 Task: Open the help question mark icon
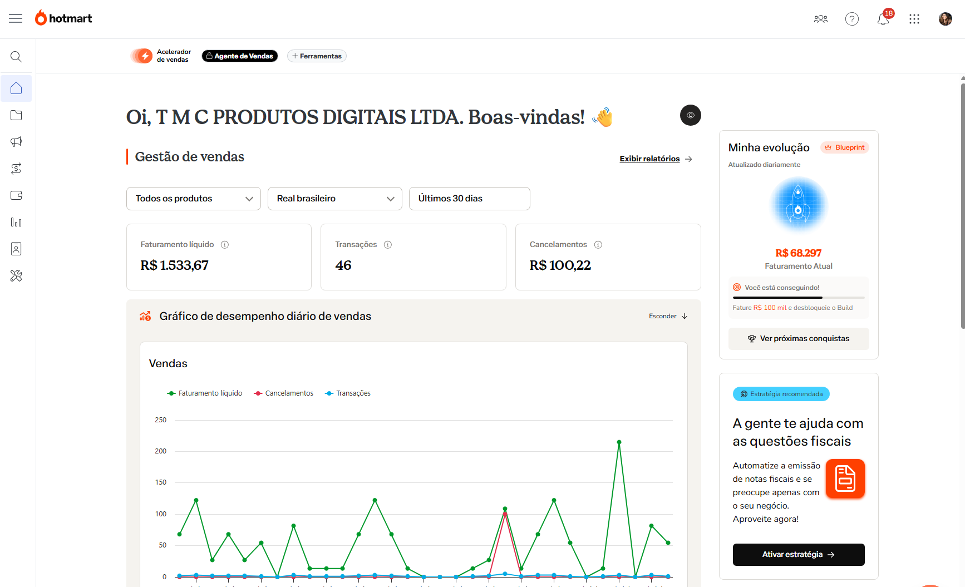tap(852, 19)
